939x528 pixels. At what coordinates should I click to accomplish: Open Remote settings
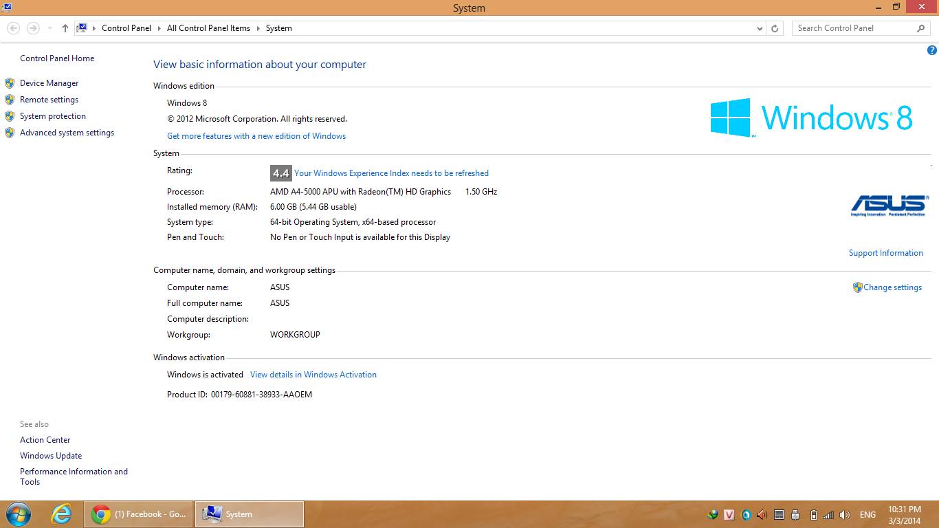click(49, 100)
